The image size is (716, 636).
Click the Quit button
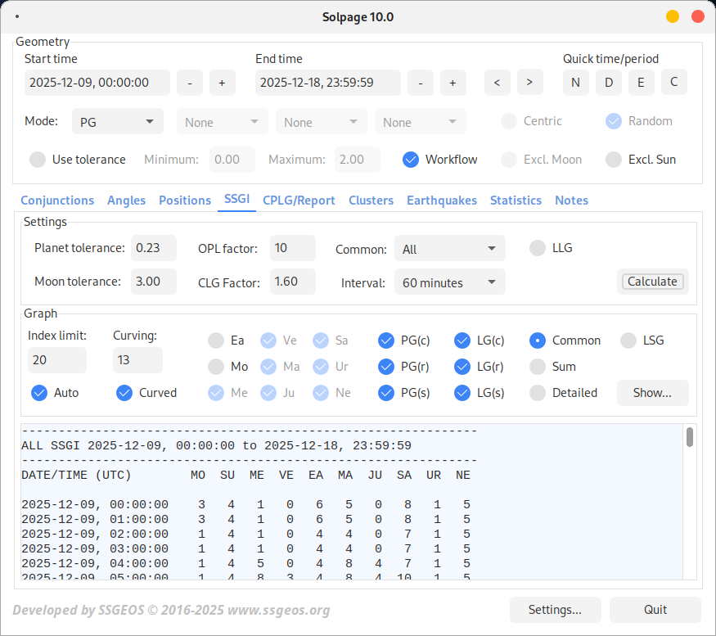click(655, 610)
